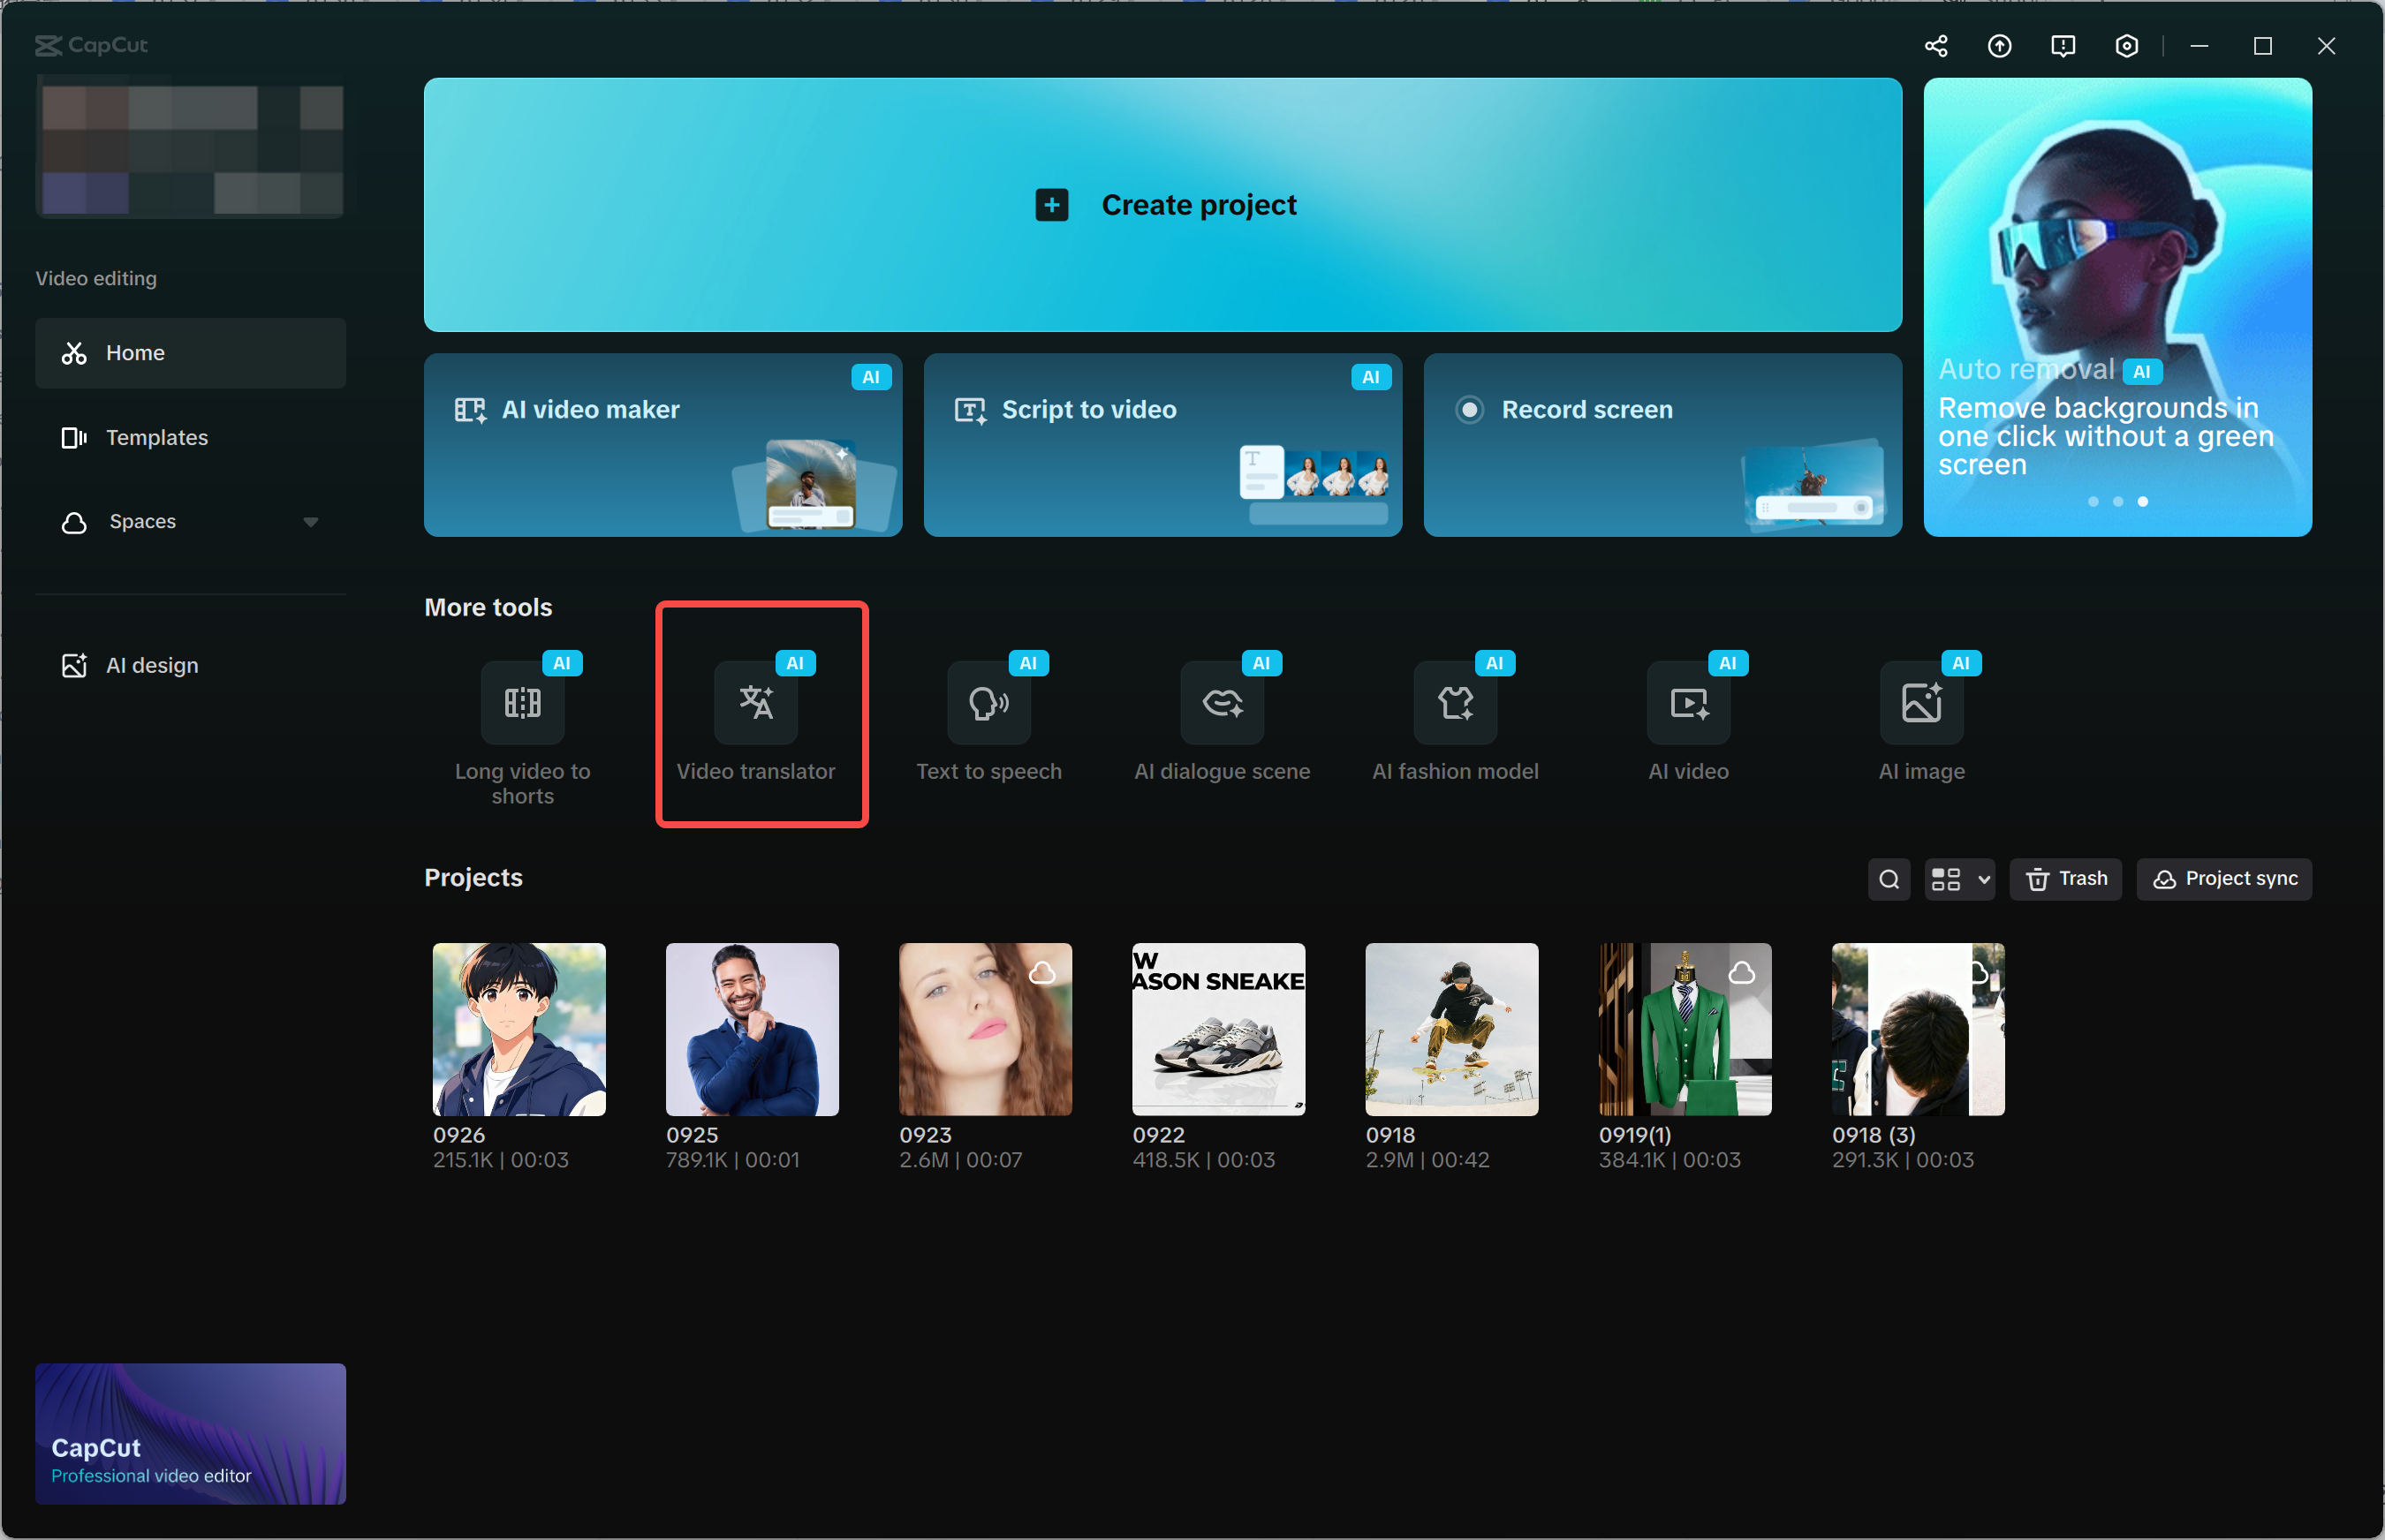Open CapCut settings

(x=2125, y=45)
